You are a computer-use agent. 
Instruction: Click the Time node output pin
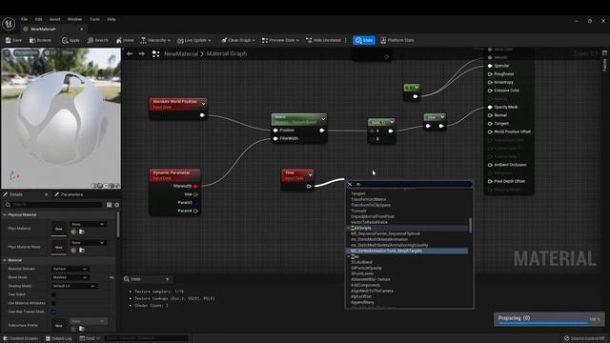309,187
